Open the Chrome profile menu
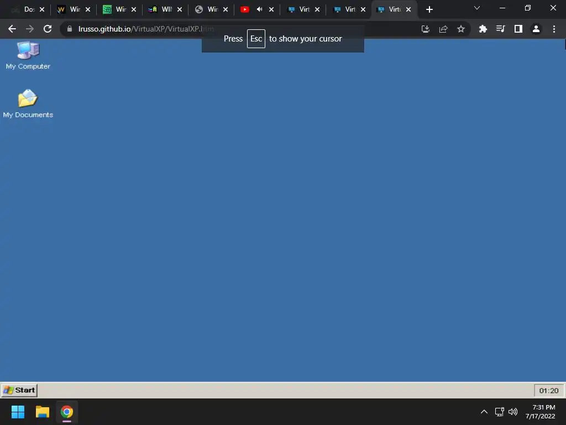Image resolution: width=566 pixels, height=425 pixels. pyautogui.click(x=536, y=29)
